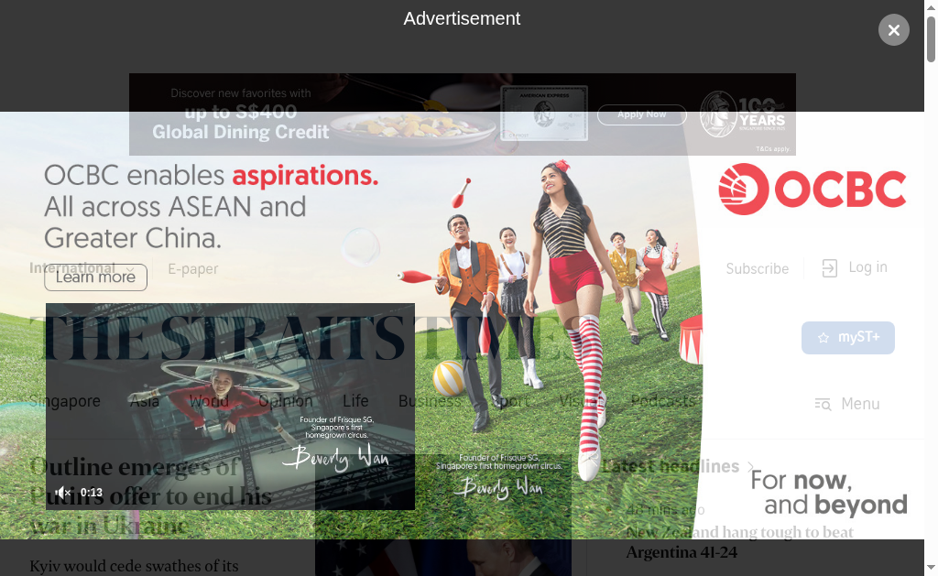Screen dimensions: 938x576
Task: Go to the Business section
Action: (430, 401)
